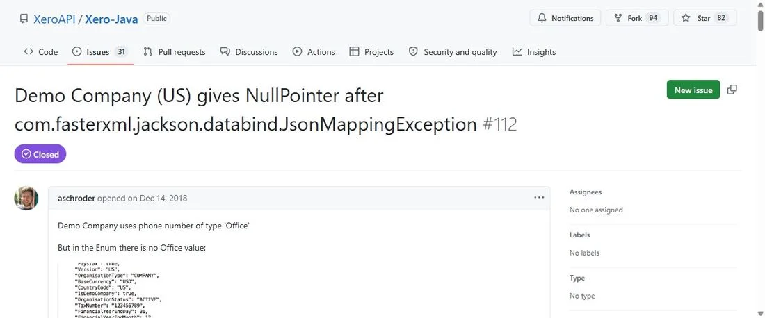
Task: Open the Pull requests tab
Action: click(x=175, y=51)
